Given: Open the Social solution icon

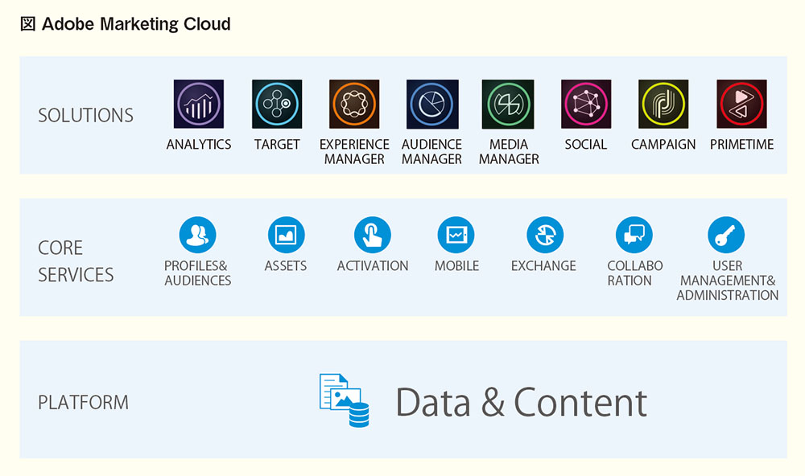Looking at the screenshot, I should (x=586, y=104).
